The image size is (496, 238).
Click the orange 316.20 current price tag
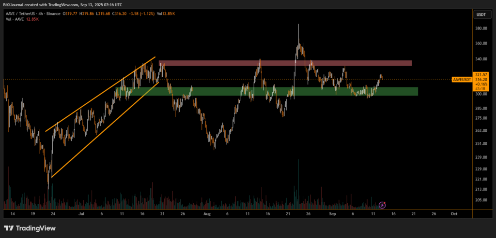coord(481,80)
